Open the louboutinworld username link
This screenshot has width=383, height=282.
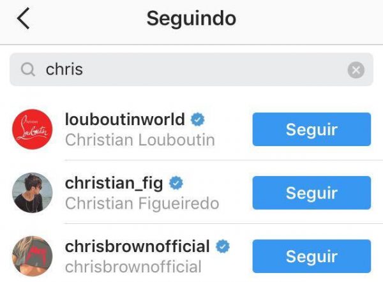[125, 119]
